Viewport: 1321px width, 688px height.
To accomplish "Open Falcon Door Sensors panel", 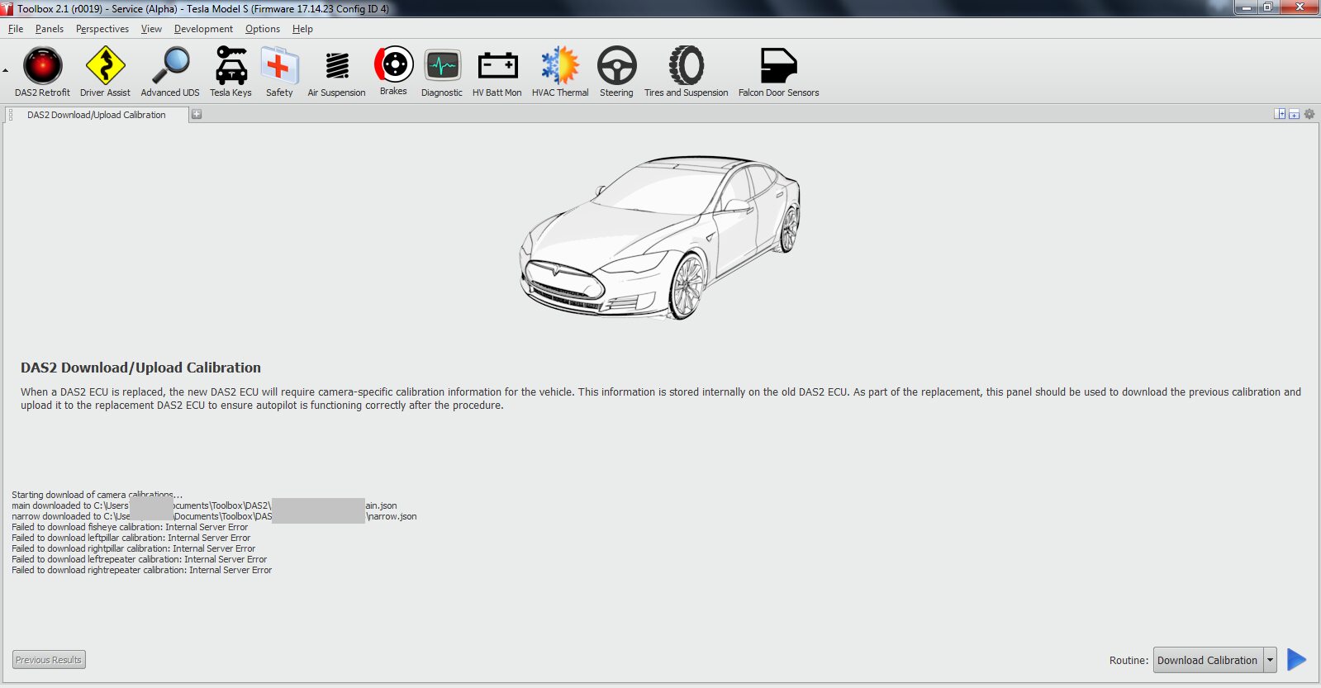I will click(x=778, y=67).
